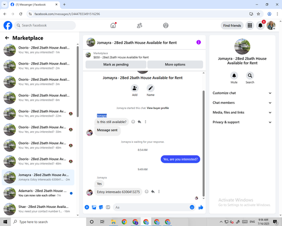Search in conversation with the magnifier icon
282x226 pixels.
click(250, 76)
